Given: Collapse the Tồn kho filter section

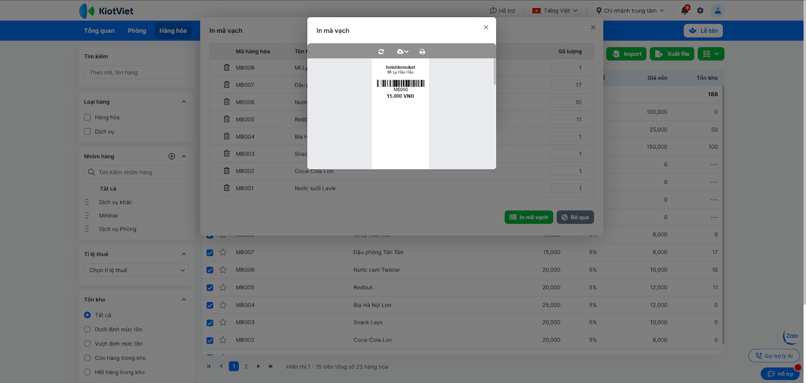Looking at the screenshot, I should [x=184, y=299].
